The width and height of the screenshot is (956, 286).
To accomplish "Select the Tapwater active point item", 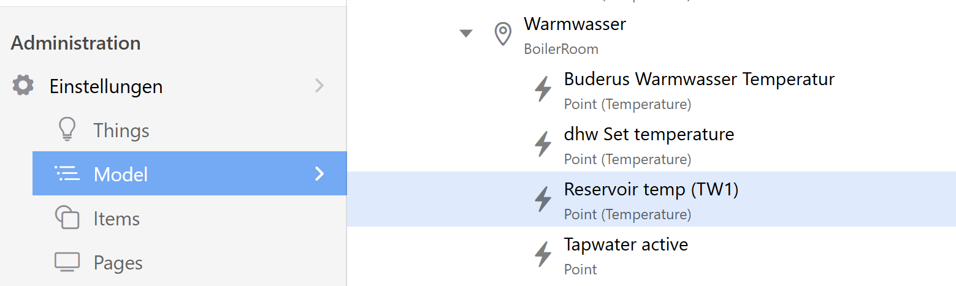I will [625, 255].
